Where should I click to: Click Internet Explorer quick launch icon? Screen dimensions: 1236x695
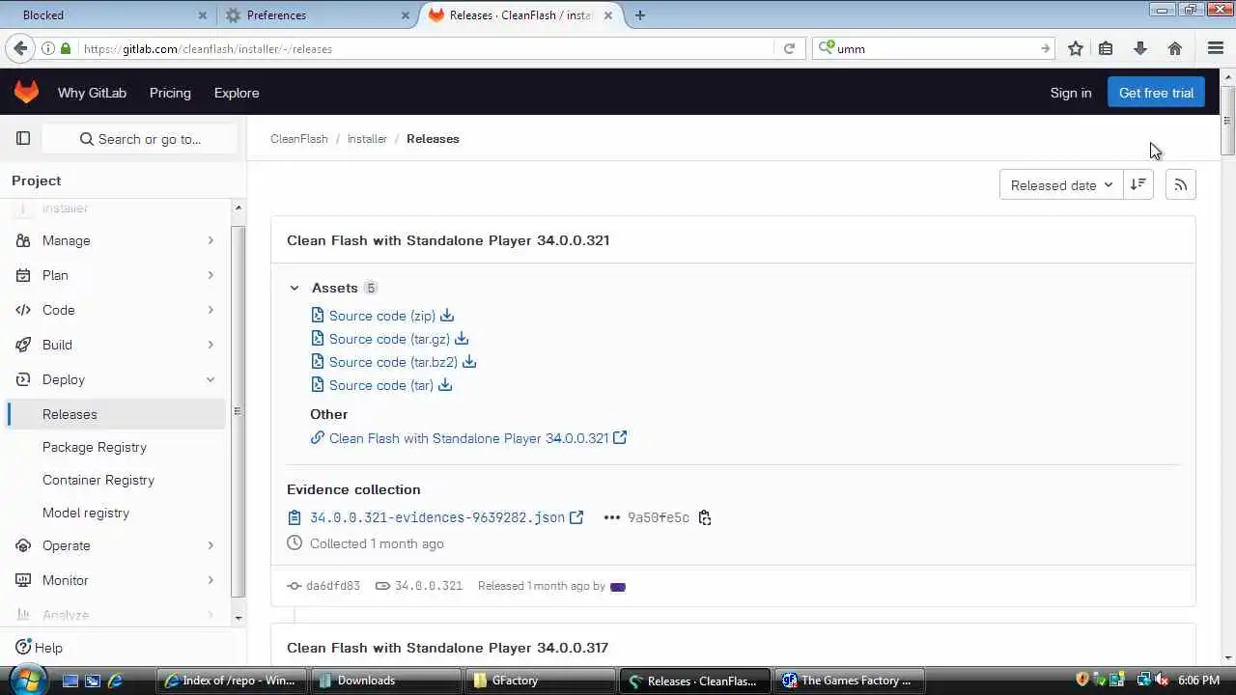(x=115, y=681)
